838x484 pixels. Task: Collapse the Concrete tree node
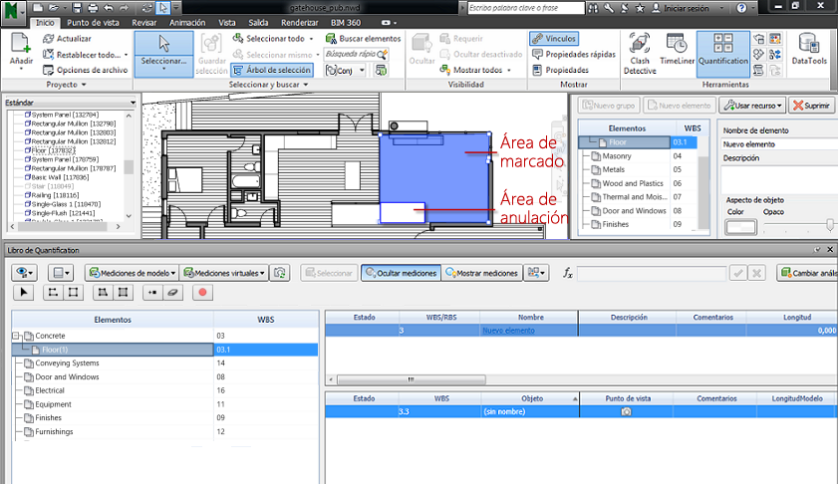coord(16,336)
